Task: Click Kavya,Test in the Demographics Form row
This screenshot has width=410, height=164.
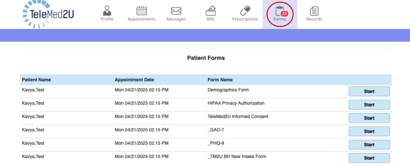Action: (33, 90)
